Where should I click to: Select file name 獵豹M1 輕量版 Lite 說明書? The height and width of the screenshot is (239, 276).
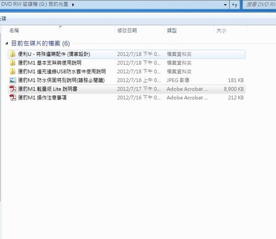(47, 89)
